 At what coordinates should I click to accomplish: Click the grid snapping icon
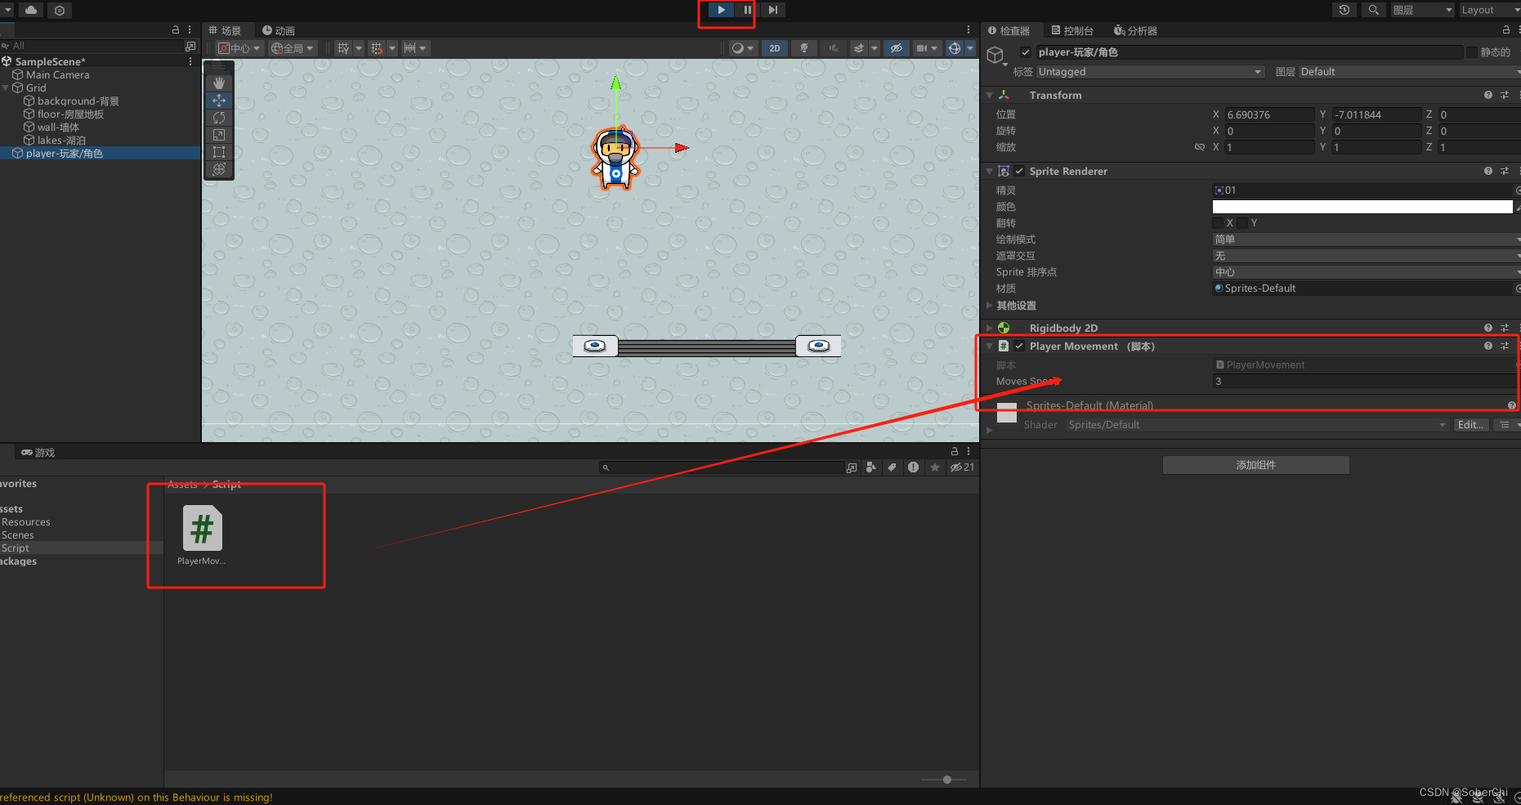coord(343,48)
